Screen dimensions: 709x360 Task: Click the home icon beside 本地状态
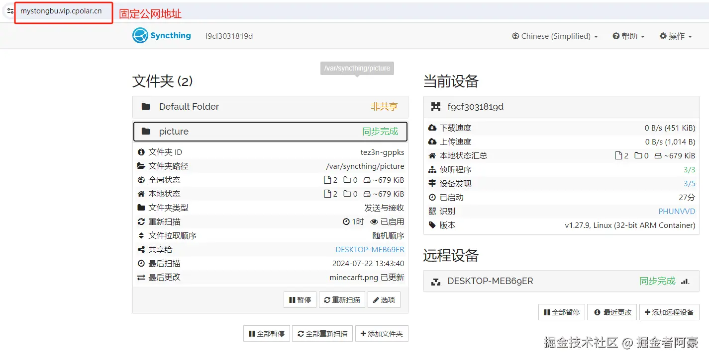[x=141, y=194]
